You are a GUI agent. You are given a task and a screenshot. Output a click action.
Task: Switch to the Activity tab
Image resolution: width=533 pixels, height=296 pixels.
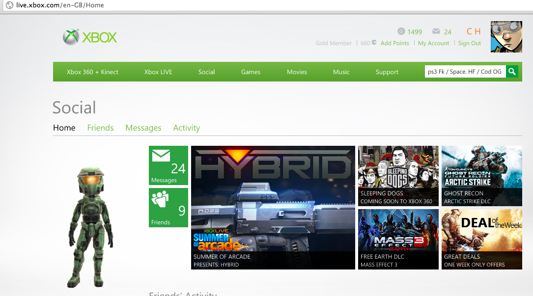pos(187,128)
